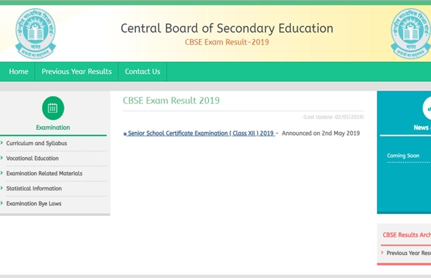Click the green calendar Examination icon

pos(53,108)
